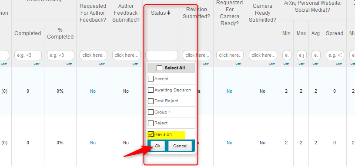Open the Status filter dropdown field

pos(162,55)
